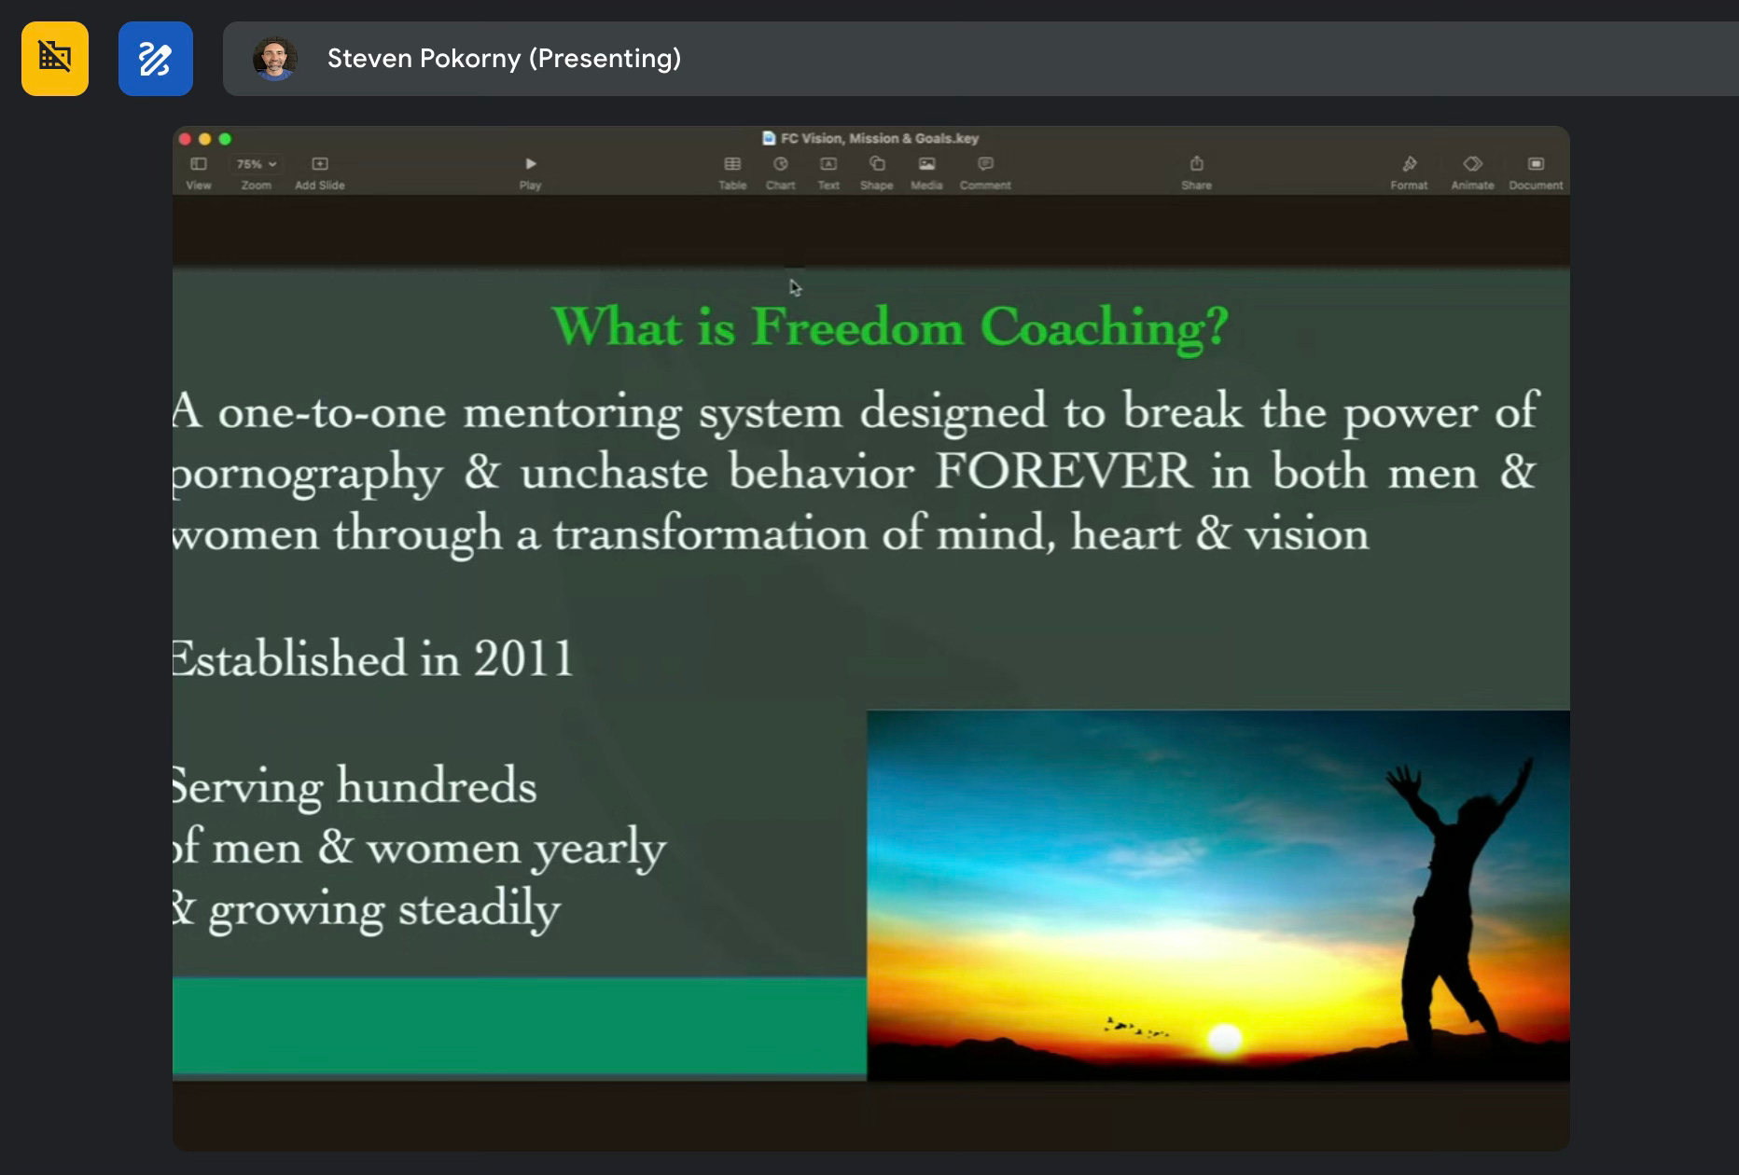Click Steven Pokorny's avatar picture
Image resolution: width=1739 pixels, height=1175 pixels.
point(274,59)
